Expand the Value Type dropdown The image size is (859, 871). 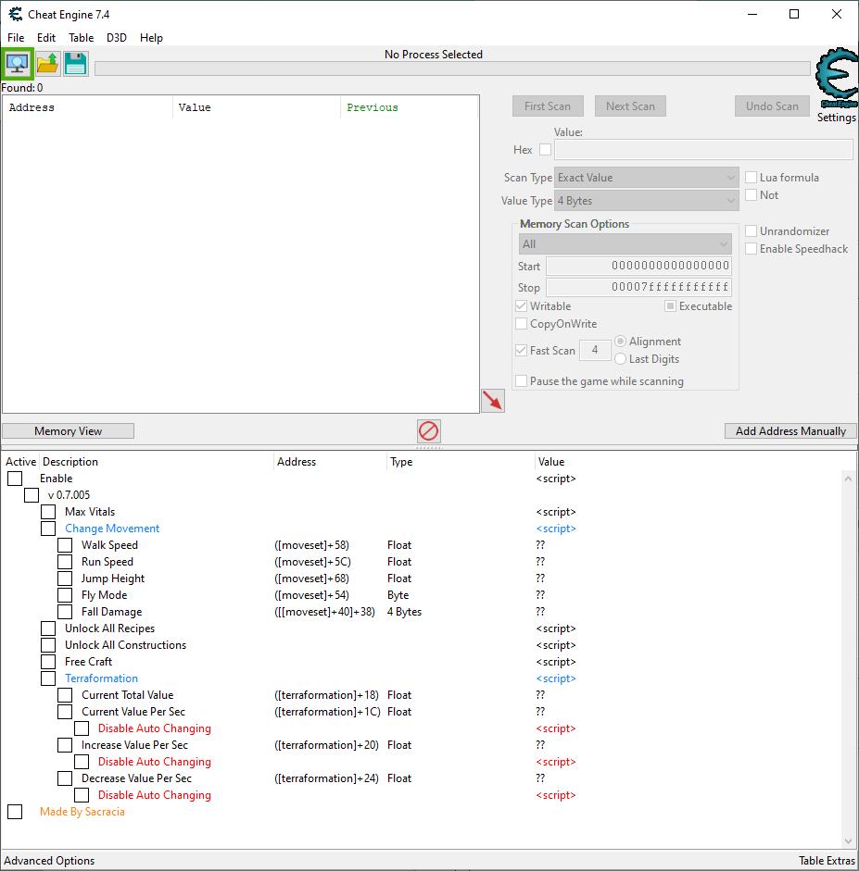click(646, 201)
